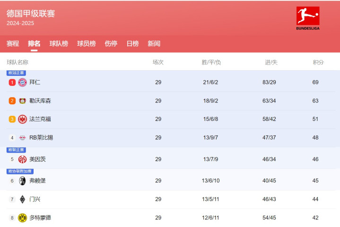Click Mainz's record 13/7/9
The height and width of the screenshot is (227, 340).
point(210,159)
